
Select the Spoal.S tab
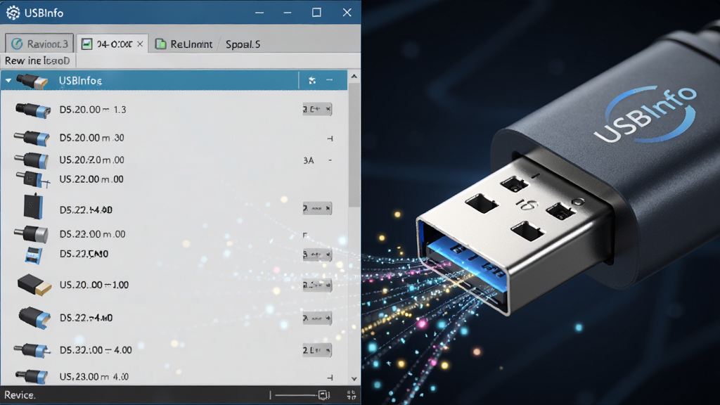click(243, 44)
